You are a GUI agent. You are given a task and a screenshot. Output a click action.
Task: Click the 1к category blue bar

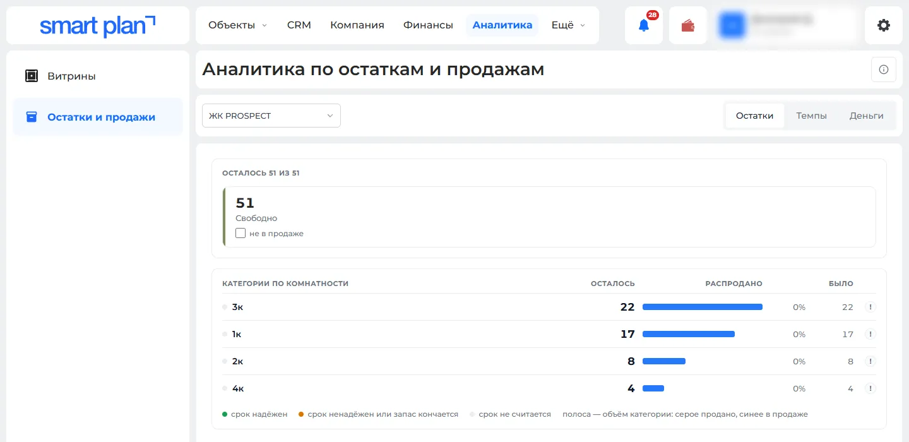689,334
